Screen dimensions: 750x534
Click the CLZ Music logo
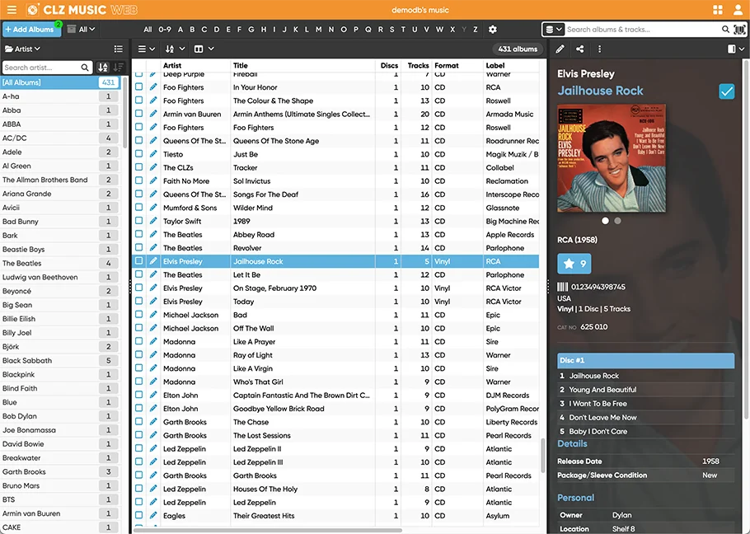(82, 10)
